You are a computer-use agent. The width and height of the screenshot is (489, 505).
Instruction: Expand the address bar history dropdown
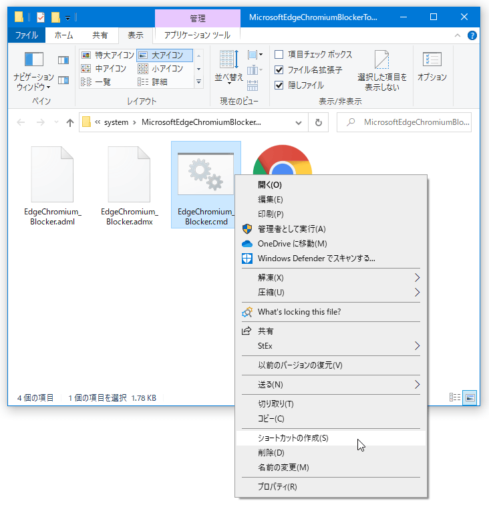[x=299, y=123]
